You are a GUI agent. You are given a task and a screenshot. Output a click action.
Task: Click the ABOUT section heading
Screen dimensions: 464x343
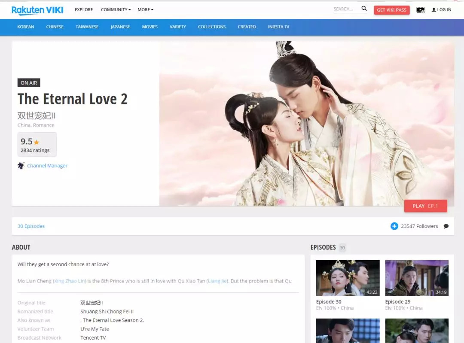tap(21, 247)
